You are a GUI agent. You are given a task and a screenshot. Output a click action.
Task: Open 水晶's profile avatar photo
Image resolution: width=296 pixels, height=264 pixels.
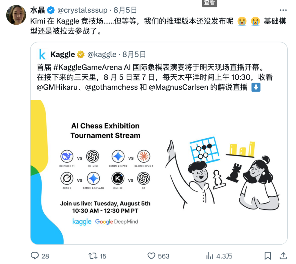point(16,15)
